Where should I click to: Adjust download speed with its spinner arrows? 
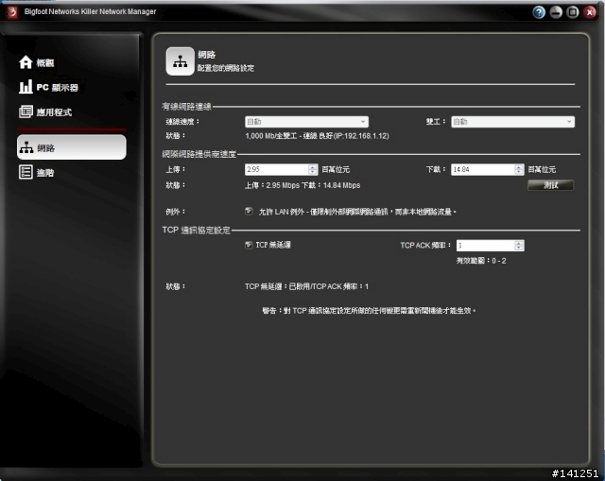(x=519, y=169)
